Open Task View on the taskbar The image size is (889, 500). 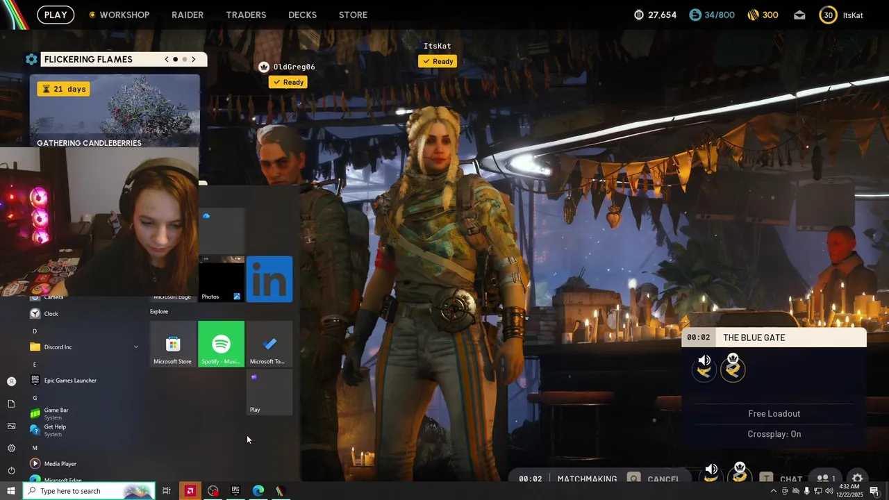coord(167,491)
